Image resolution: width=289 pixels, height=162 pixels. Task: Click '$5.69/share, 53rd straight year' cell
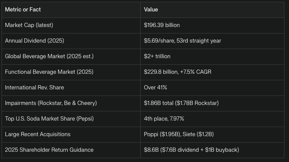point(212,41)
